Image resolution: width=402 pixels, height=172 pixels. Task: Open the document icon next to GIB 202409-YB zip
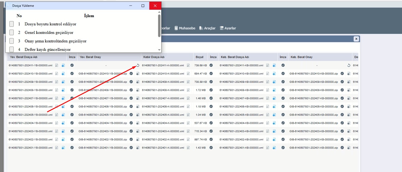[x=138, y=82]
